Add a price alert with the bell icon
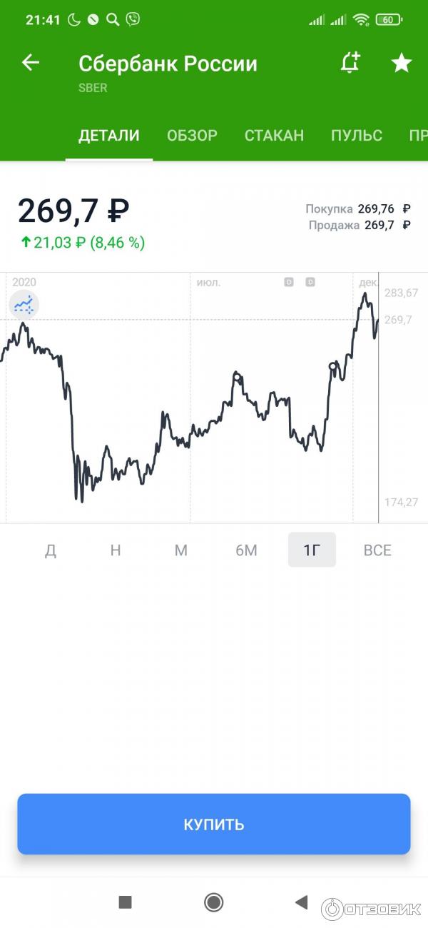 click(350, 63)
